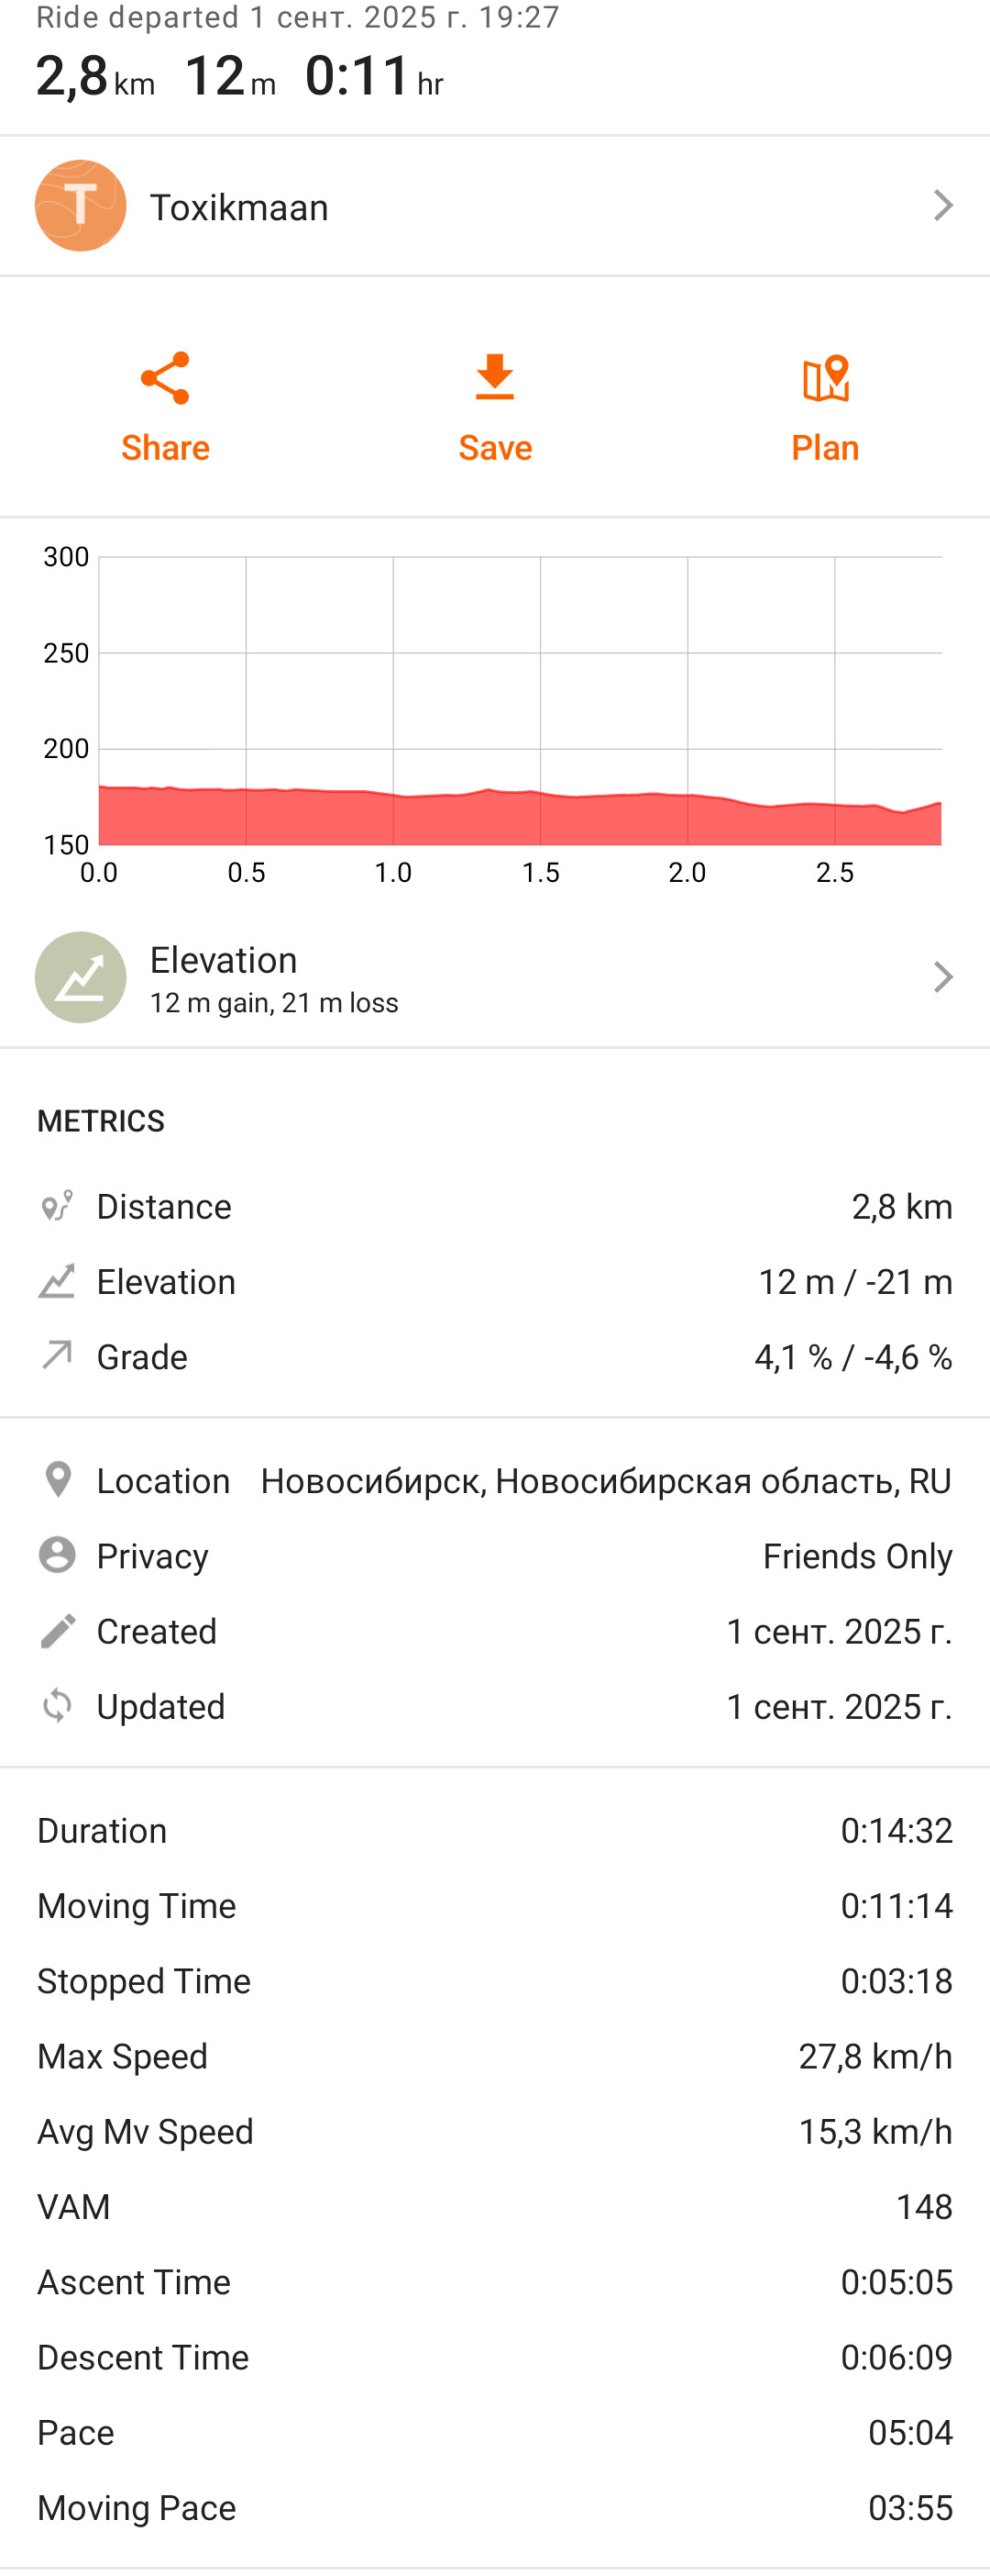Expand the Toxikmaan row chevron
The image size is (990, 2576).
942,205
